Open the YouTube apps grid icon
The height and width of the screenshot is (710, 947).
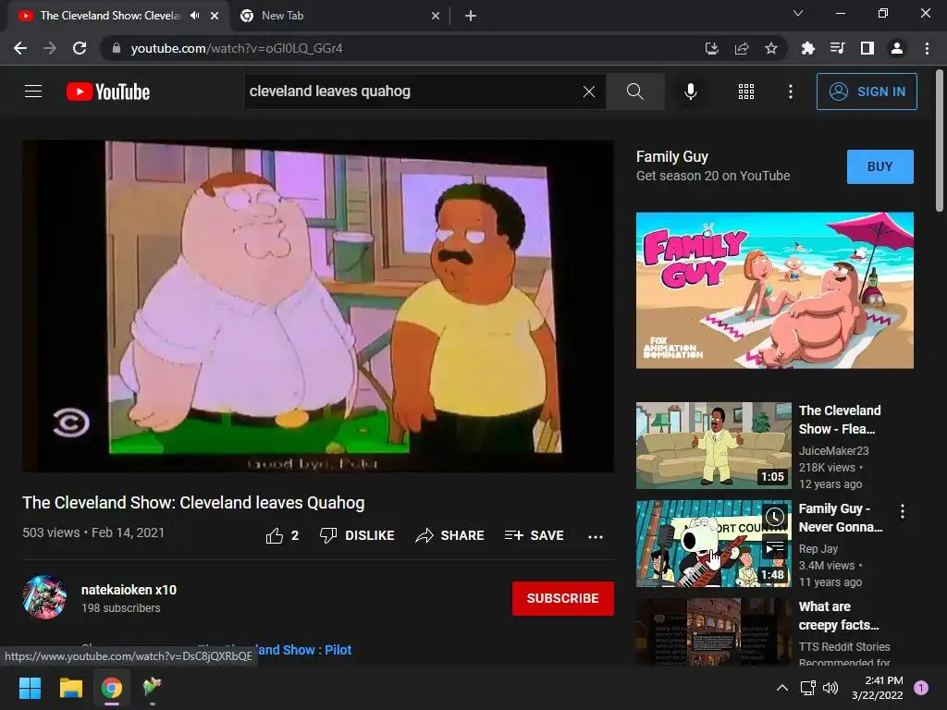click(746, 92)
